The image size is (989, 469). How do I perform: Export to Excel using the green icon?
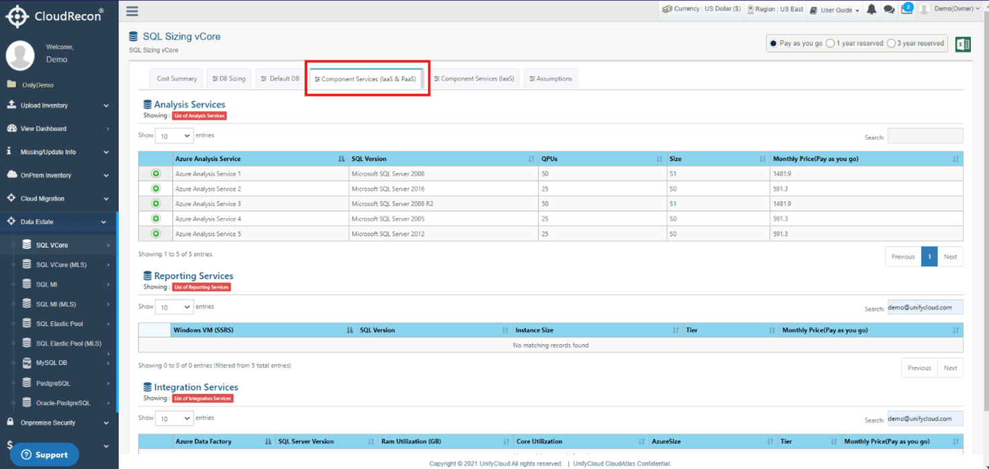pyautogui.click(x=963, y=44)
